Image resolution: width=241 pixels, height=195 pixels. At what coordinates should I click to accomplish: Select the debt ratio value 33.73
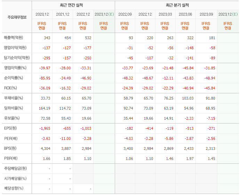(46, 98)
